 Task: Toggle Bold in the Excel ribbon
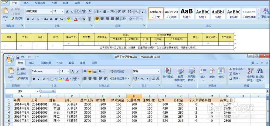click(34, 79)
